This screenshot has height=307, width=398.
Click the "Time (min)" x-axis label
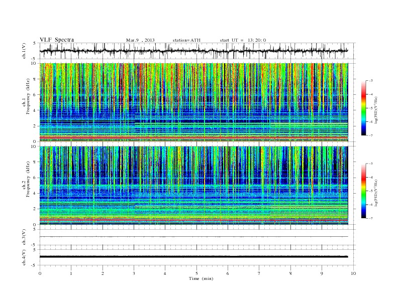click(x=201, y=278)
